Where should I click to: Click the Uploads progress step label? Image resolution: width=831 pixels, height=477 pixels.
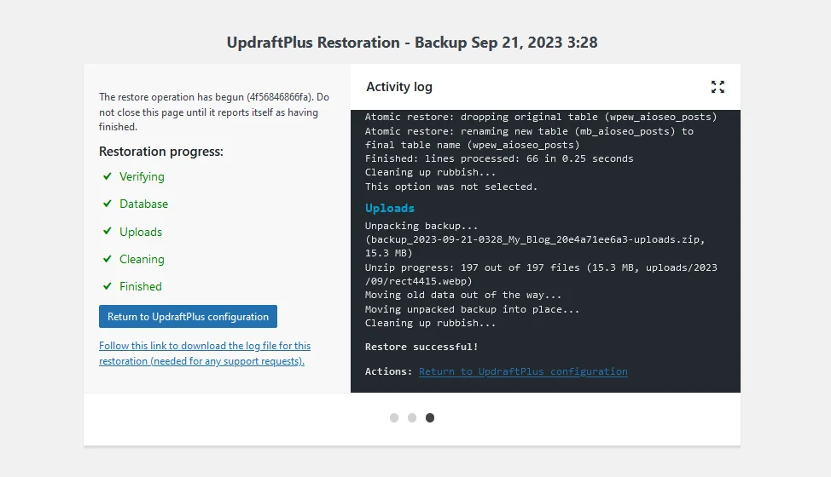point(141,232)
